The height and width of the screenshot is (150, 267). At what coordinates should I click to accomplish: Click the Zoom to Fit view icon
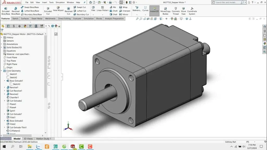137,19
